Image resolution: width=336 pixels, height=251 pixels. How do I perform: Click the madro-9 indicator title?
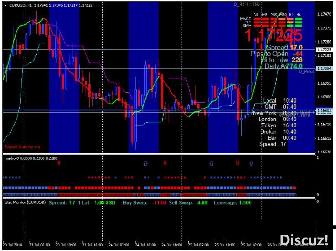(x=13, y=158)
